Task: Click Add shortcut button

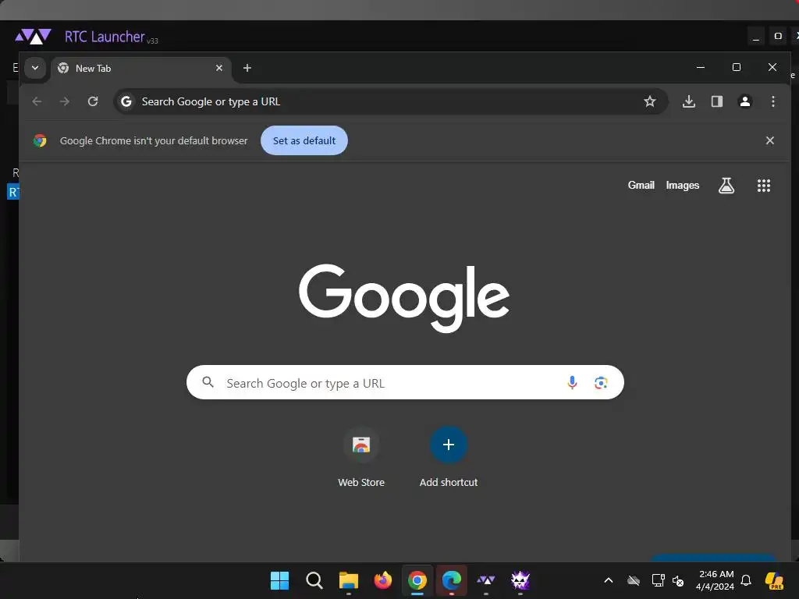Action: point(449,456)
